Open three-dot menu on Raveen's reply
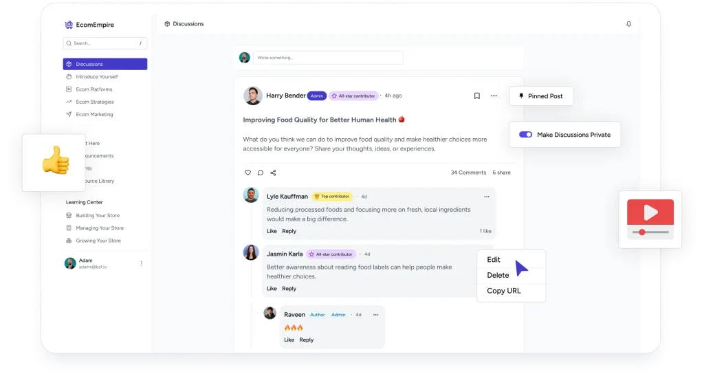 point(376,315)
